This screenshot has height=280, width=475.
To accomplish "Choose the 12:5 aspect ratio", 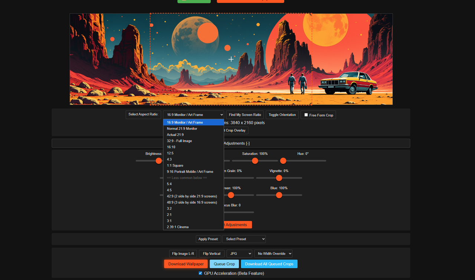I will point(193,153).
